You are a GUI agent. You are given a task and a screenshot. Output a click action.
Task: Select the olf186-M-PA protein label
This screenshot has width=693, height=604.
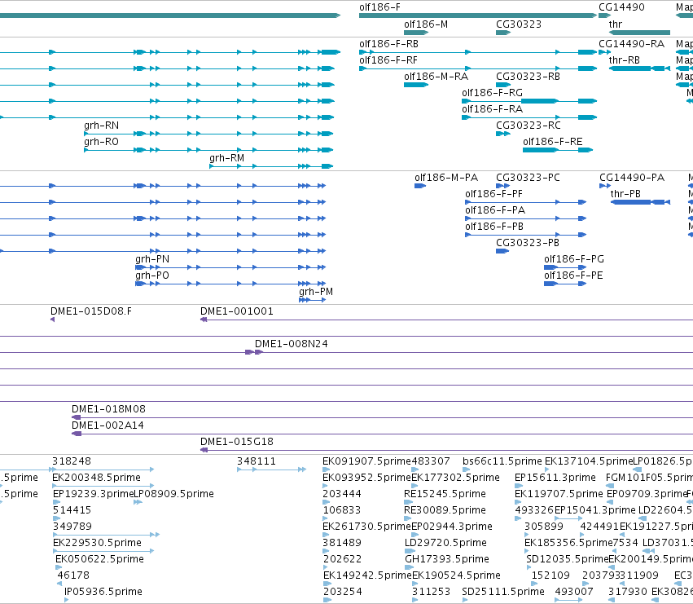tap(446, 178)
